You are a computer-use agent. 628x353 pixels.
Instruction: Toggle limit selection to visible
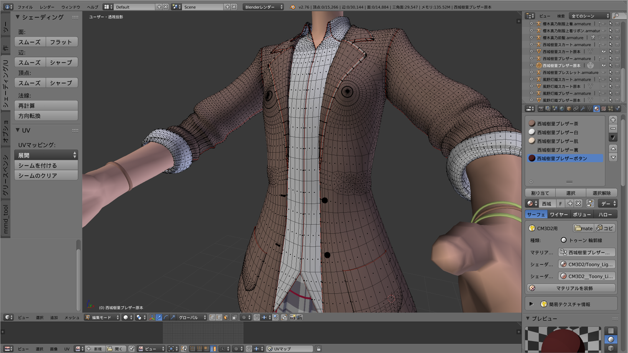tap(235, 317)
